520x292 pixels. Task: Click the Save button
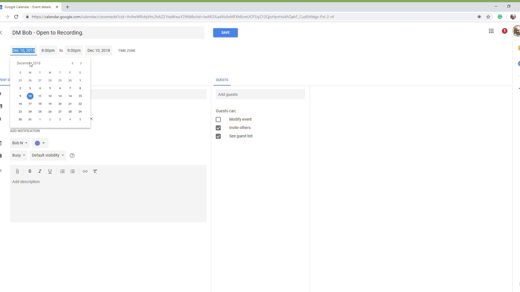click(225, 32)
